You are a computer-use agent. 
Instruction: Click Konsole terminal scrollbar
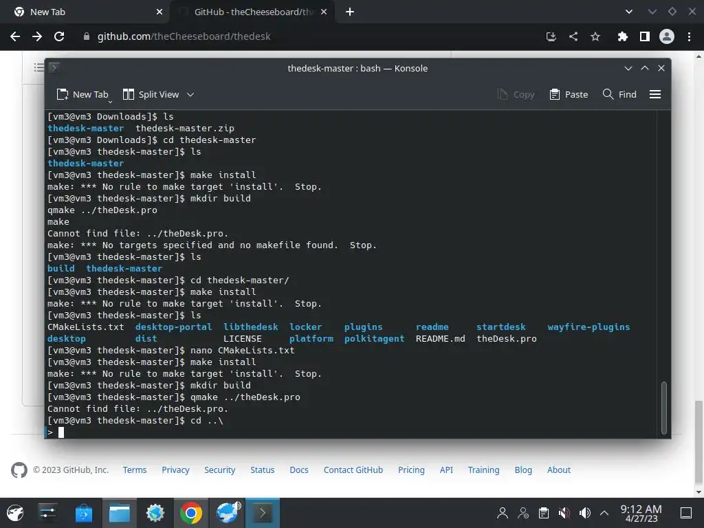664,408
